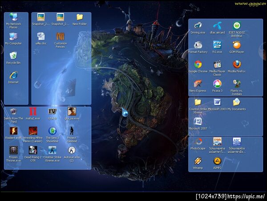The width and height of the screenshot is (267, 201).
Task: Select the first Snapshot_2 image file
Action: coord(41,17)
